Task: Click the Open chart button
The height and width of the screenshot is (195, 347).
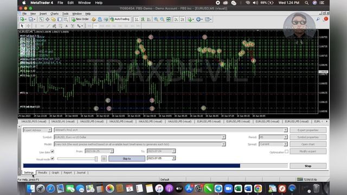Action: click(x=308, y=144)
